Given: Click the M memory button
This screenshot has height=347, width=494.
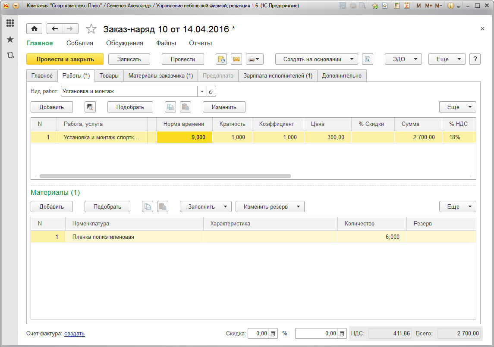Looking at the screenshot, I should point(418,6).
